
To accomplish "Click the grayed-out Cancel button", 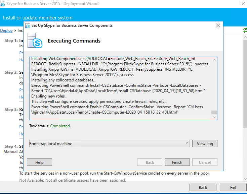I will [x=205, y=162].
